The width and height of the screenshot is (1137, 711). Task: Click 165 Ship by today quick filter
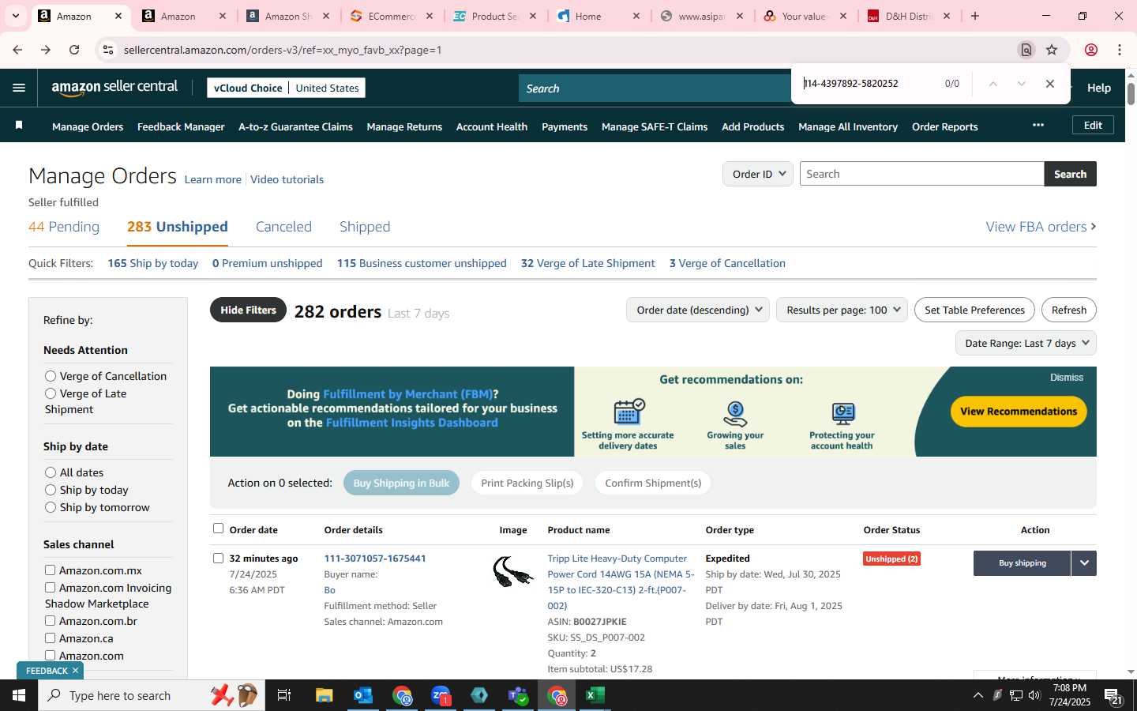point(153,263)
